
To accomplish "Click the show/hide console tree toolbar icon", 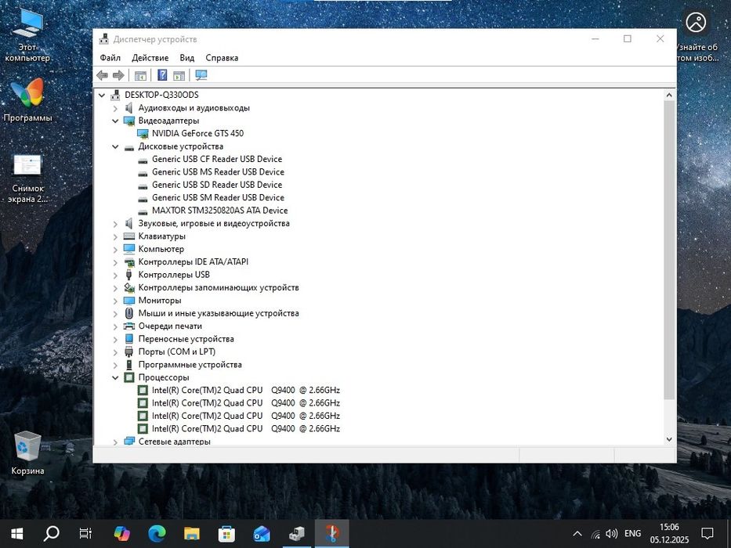I will (x=140, y=75).
